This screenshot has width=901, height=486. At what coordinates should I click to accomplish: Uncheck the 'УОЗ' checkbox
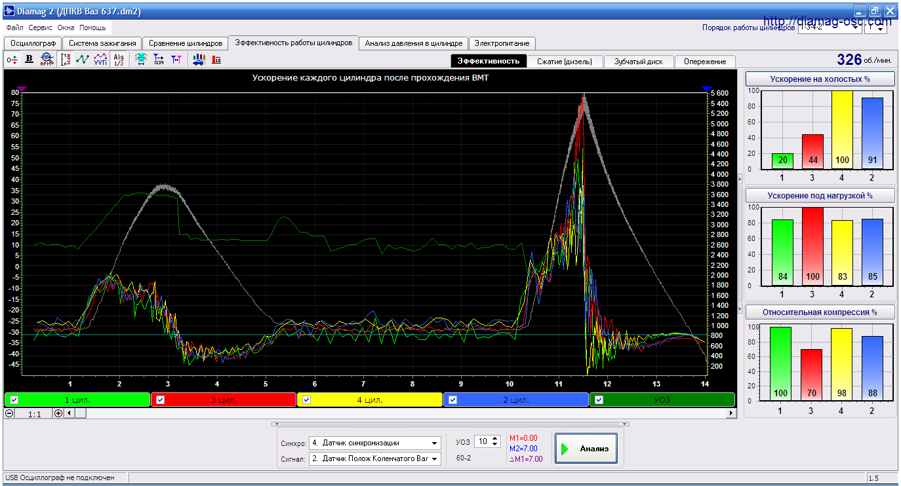coord(599,400)
